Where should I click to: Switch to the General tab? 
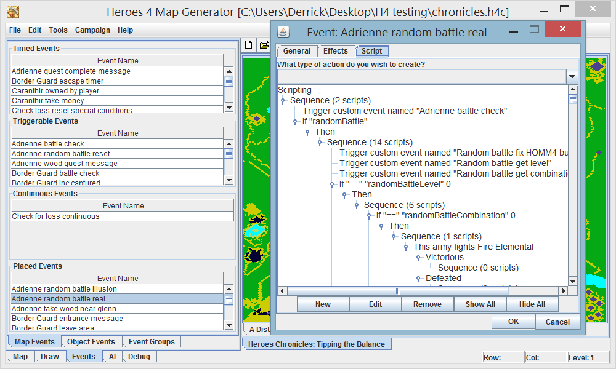(297, 51)
